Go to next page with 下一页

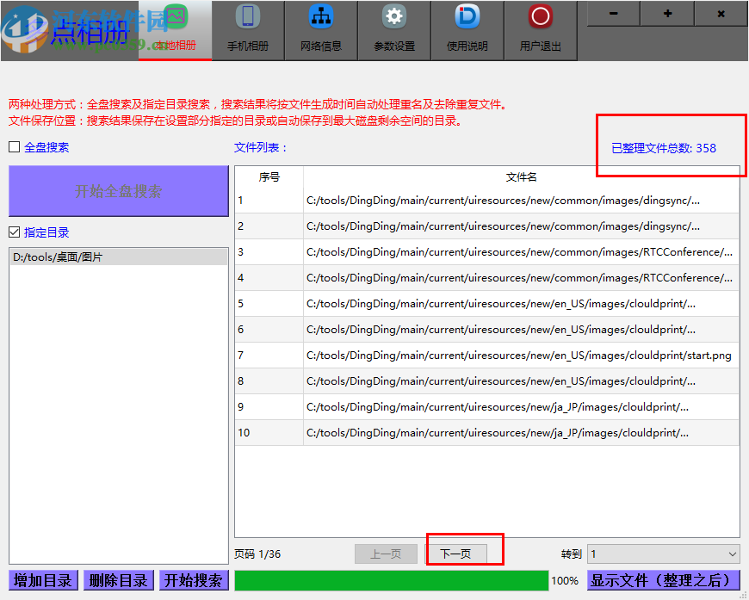coord(455,554)
